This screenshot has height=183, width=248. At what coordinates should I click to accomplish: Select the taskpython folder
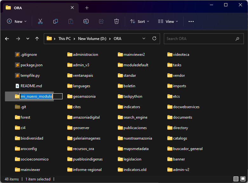tap(130, 96)
